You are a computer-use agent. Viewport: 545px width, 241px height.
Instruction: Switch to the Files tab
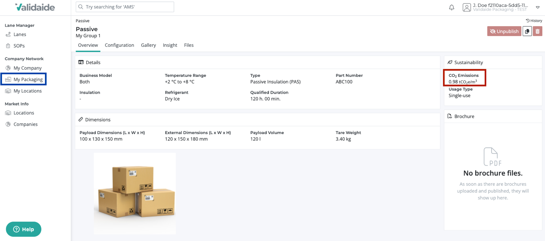189,45
